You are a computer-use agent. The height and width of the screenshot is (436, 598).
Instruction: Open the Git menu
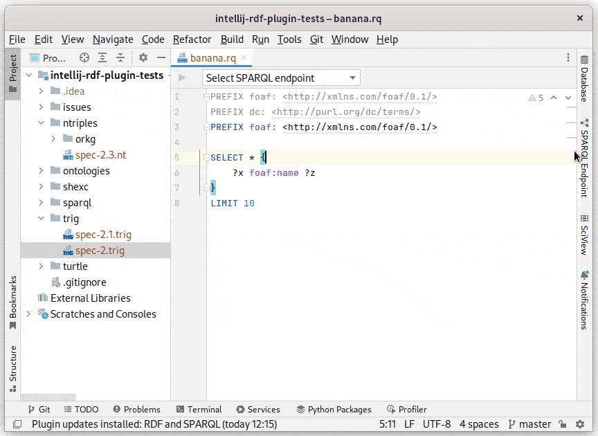coord(316,39)
